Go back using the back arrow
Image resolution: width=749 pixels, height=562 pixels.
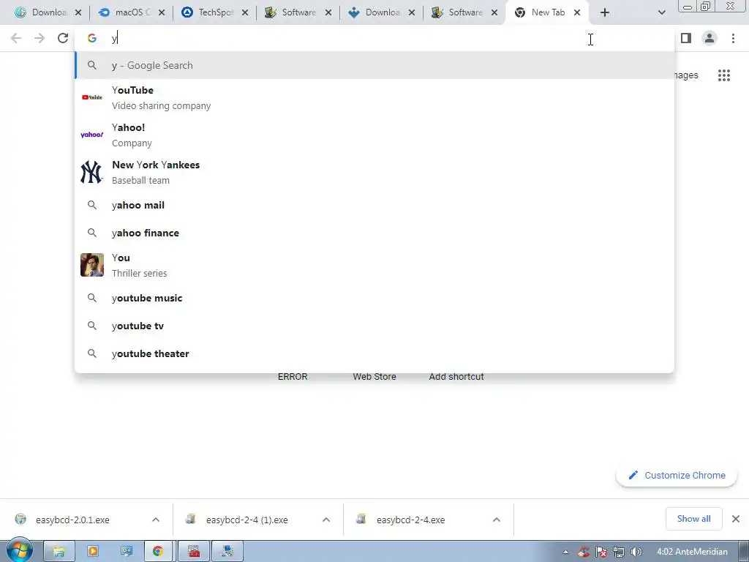(16, 38)
